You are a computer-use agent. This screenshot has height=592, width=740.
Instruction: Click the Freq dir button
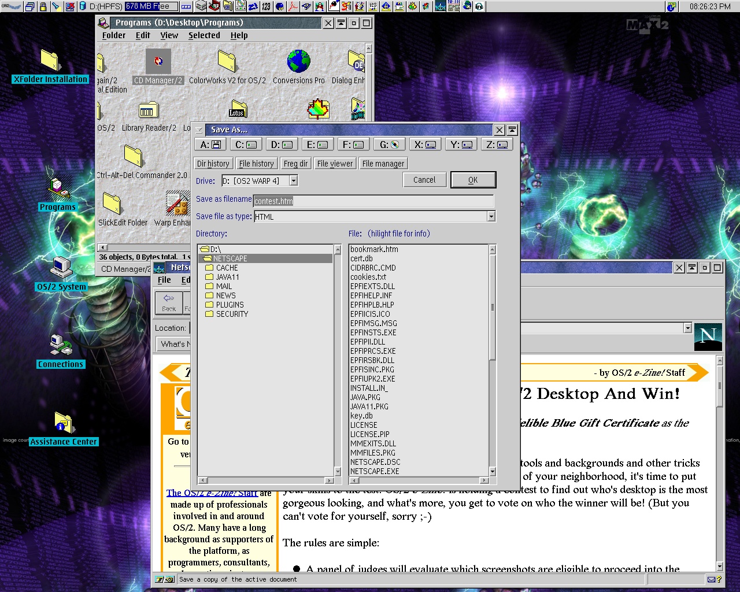click(295, 164)
